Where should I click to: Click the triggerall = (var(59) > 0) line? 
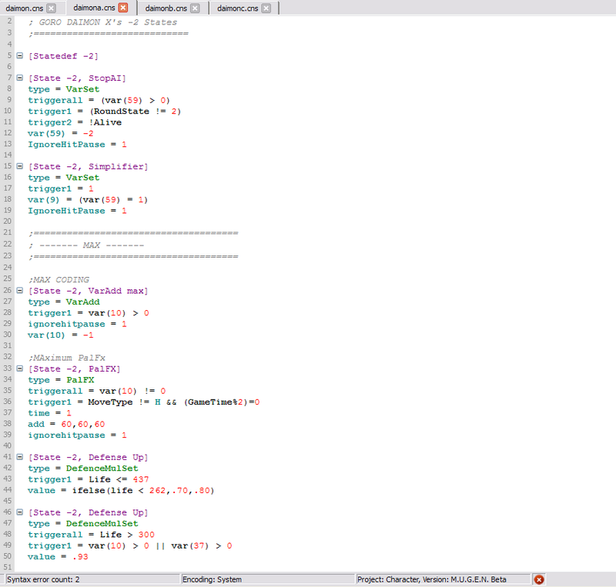[99, 101]
